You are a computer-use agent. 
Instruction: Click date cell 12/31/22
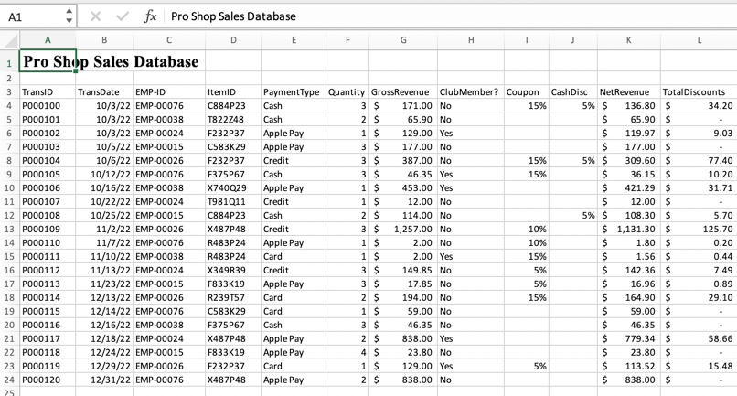tap(104, 380)
